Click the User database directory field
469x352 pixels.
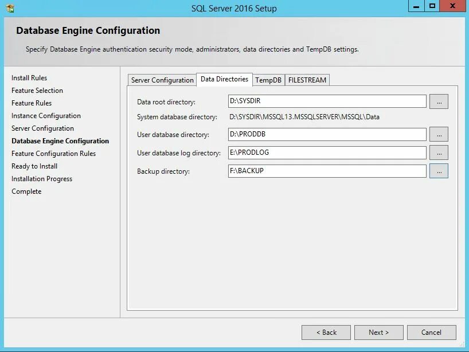327,134
